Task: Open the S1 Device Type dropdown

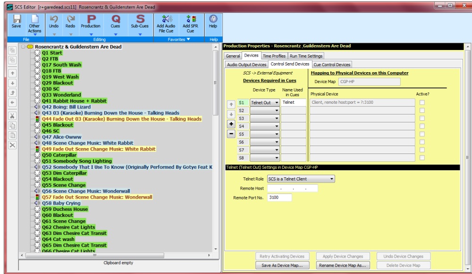Action: [x=276, y=102]
